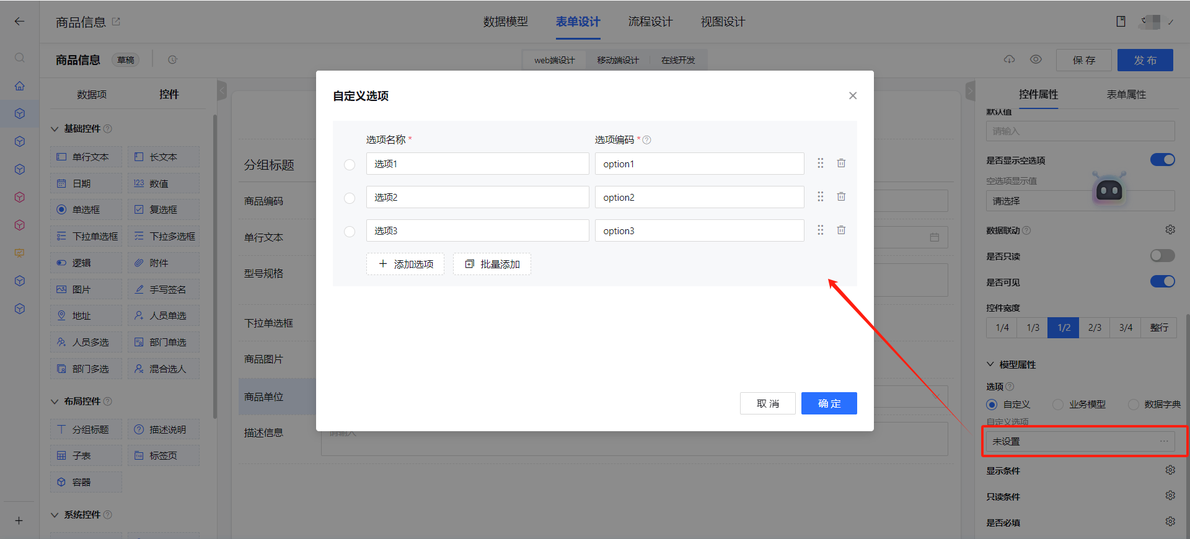Click the help icon beside 选项 label

(x=1010, y=387)
